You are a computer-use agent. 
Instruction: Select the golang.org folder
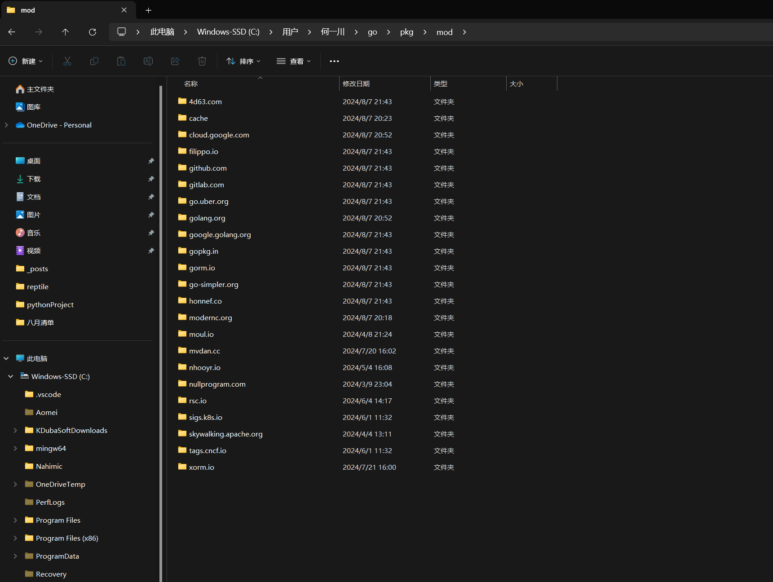(x=207, y=218)
